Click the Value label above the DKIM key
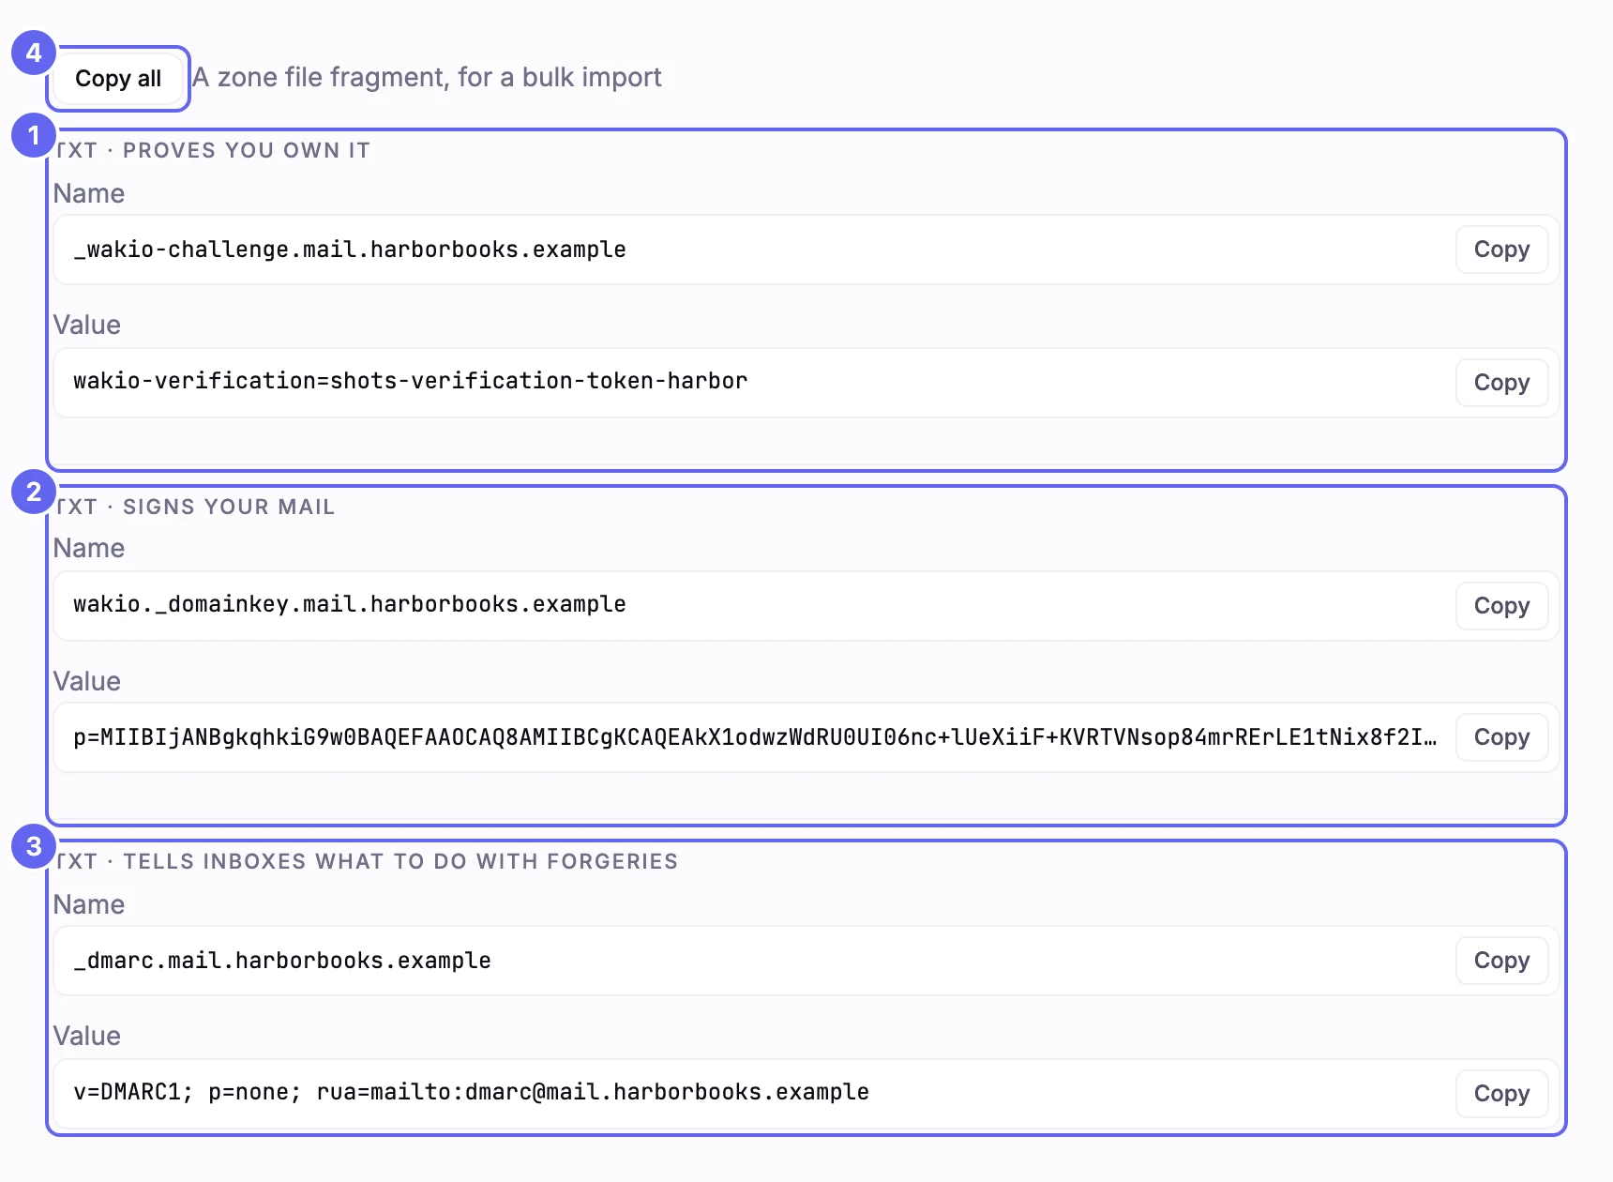 pyautogui.click(x=87, y=681)
